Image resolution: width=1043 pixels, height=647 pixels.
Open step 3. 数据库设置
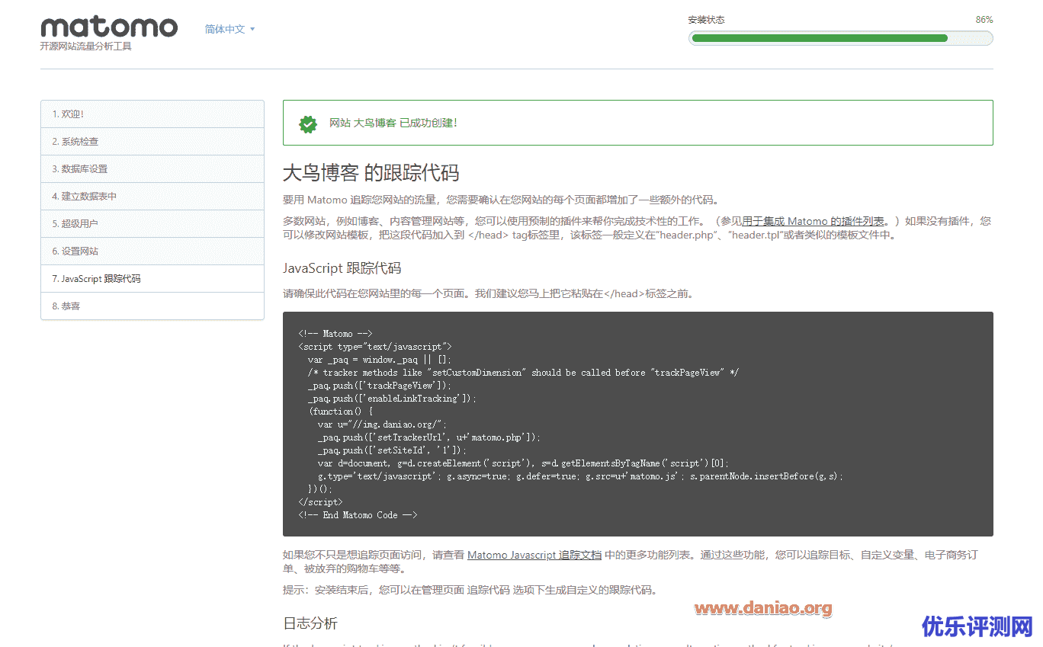[152, 169]
